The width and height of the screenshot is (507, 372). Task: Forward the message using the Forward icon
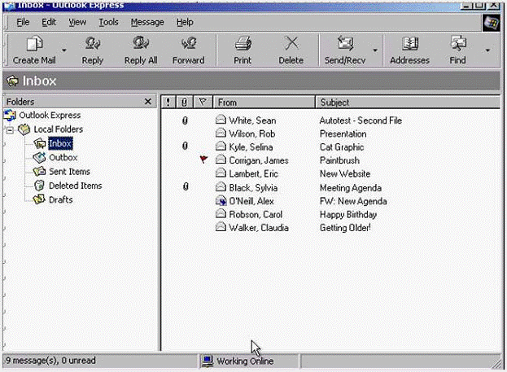pos(188,44)
